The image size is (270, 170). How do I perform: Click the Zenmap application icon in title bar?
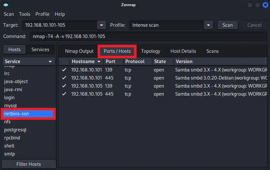click(6, 5)
